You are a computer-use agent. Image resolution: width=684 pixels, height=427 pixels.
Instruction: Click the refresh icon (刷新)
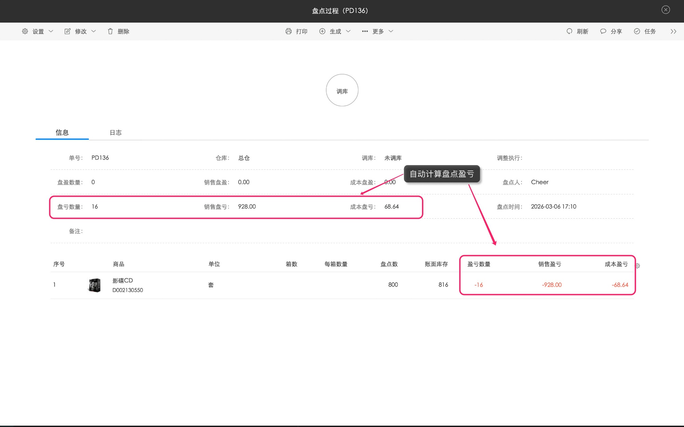569,31
